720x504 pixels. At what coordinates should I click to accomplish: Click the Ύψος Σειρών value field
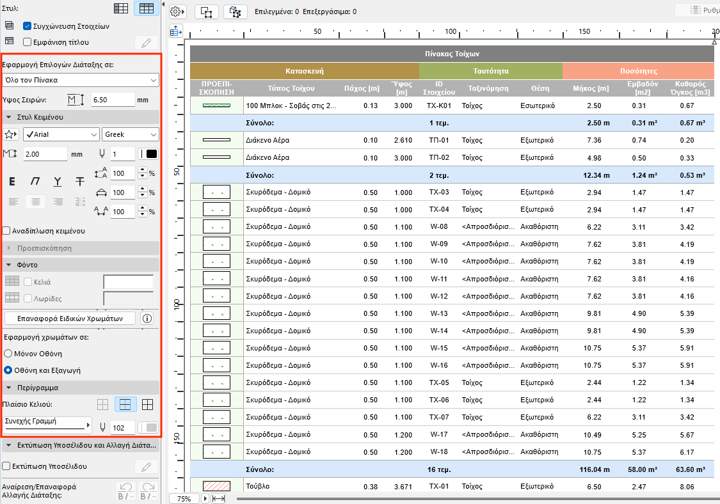point(112,100)
